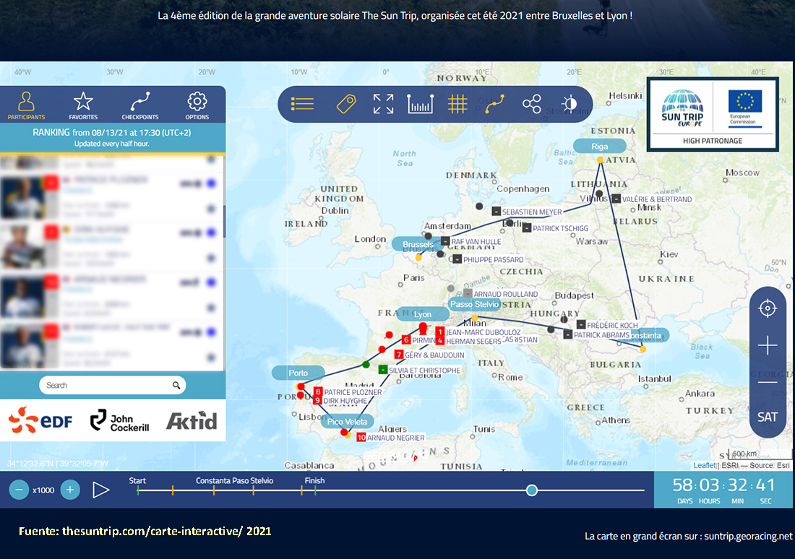795x559 pixels.
Task: Open the Favorites tab
Action: point(83,105)
